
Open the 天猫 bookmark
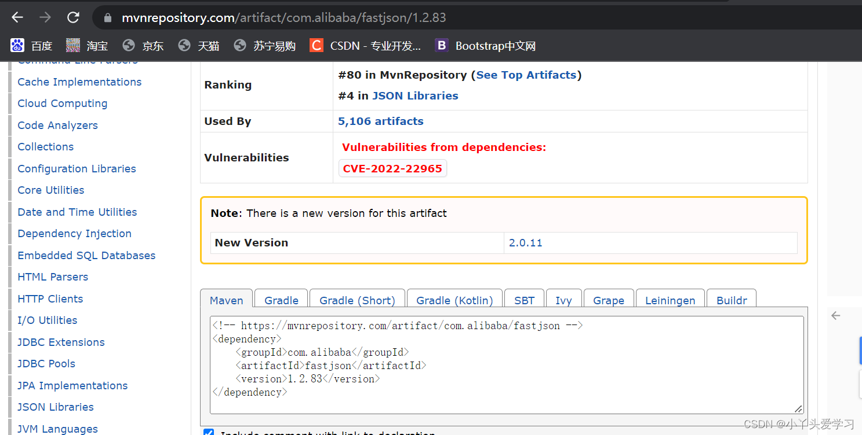tap(198, 46)
